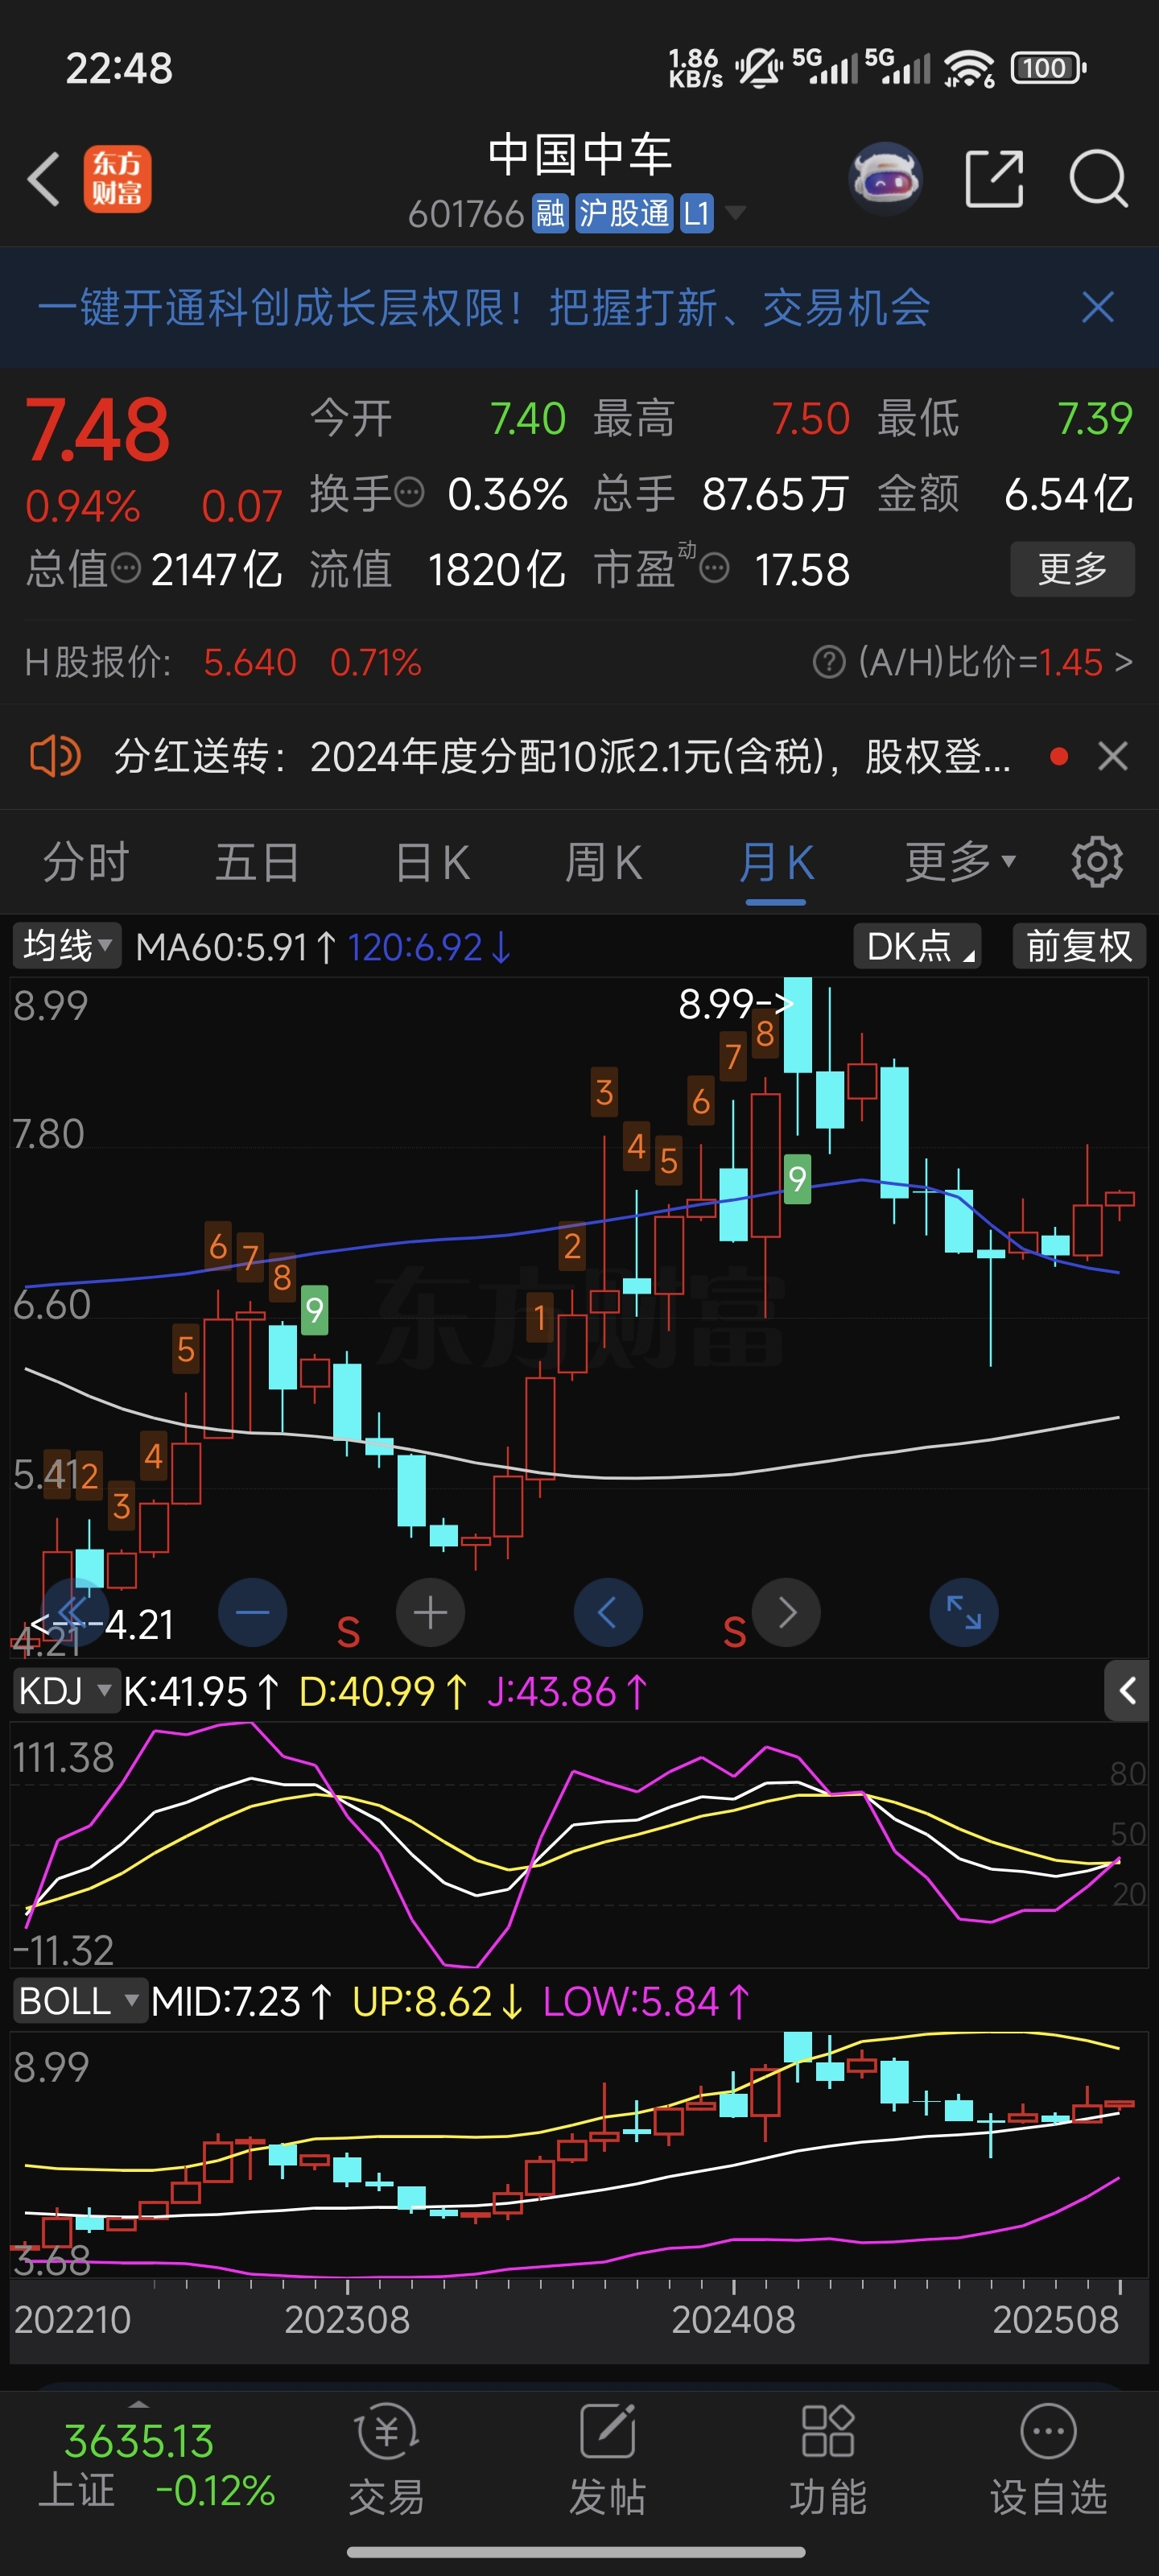Switch to 五日 tab
1159x2576 pixels.
tap(257, 862)
